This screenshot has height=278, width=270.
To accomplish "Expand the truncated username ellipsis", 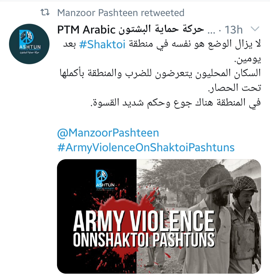I will coord(211,30).
